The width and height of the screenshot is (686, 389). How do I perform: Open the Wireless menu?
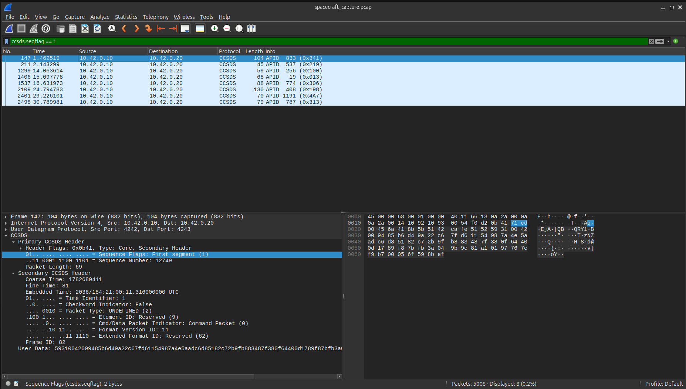(x=184, y=17)
